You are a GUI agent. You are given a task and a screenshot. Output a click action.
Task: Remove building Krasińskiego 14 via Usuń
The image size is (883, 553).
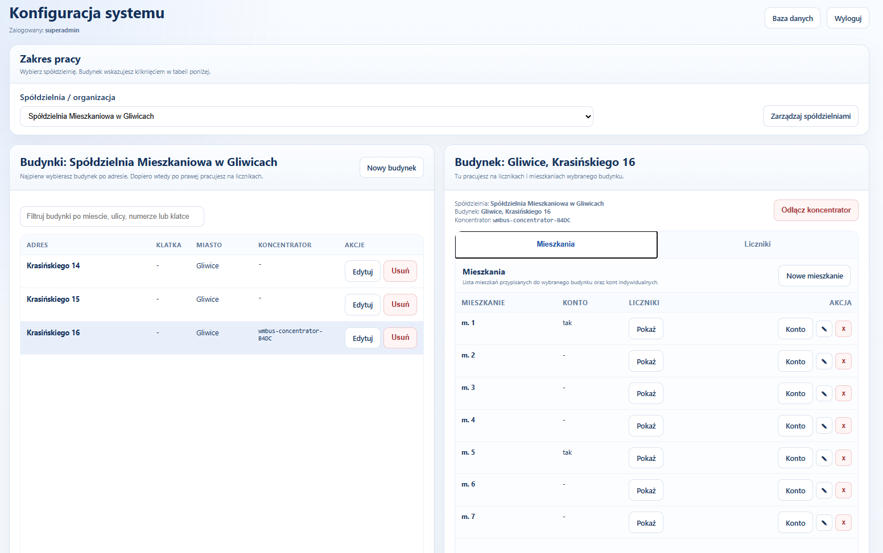click(400, 271)
